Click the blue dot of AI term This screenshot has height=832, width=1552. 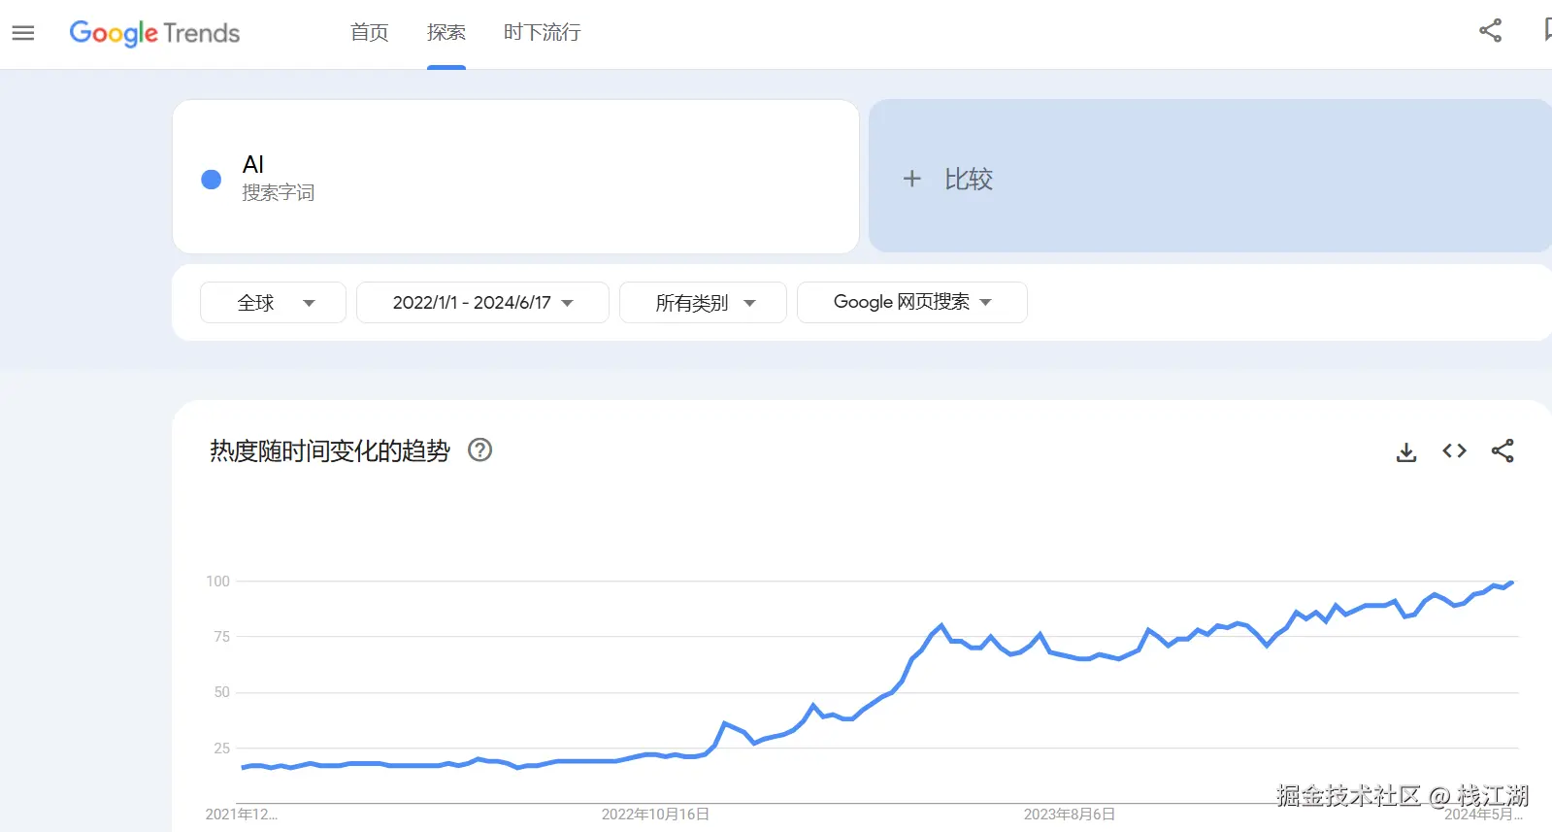click(211, 180)
